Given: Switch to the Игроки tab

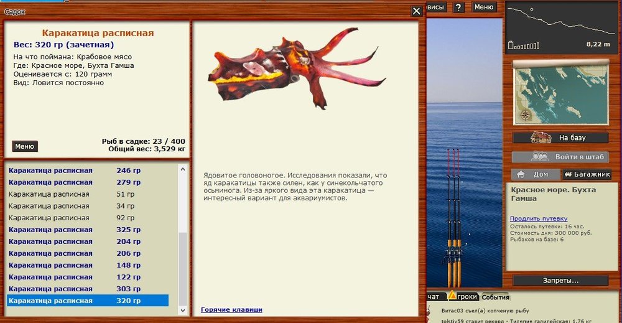Looking at the screenshot, I should (467, 297).
